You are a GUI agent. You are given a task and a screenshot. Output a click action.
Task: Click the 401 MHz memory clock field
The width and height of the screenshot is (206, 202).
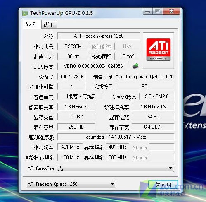pyautogui.click(x=117, y=147)
